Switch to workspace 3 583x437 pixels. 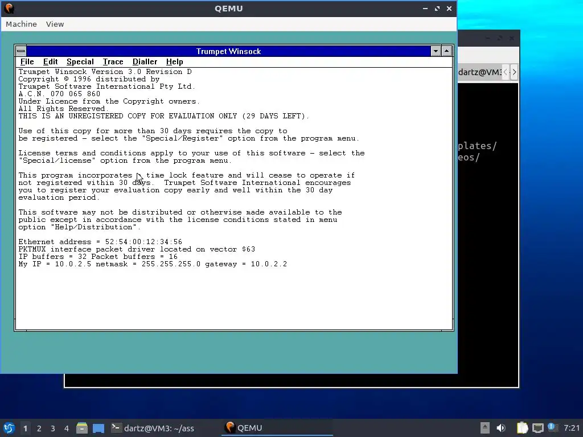pos(53,428)
